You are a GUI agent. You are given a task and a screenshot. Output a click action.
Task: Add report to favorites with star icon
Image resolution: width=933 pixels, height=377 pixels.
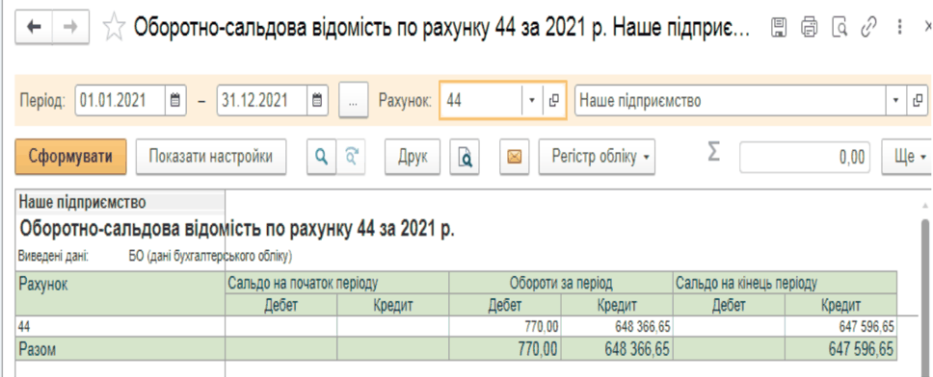[113, 28]
